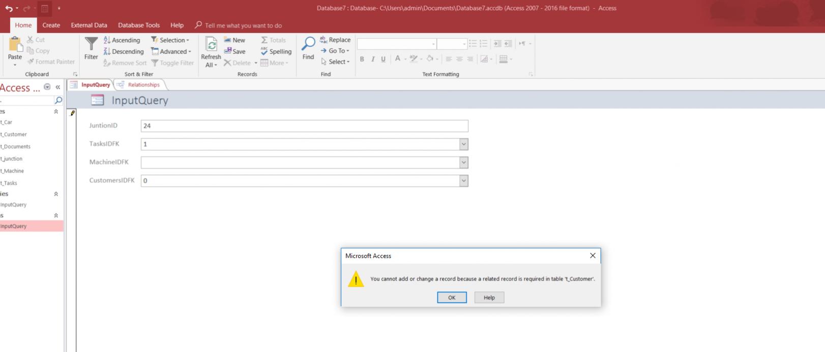Viewport: 825px width, 352px height.
Task: Open the Go To dropdown
Action: click(335, 51)
